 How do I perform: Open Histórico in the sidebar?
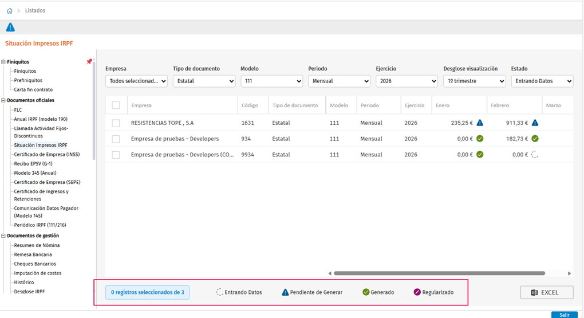(24, 282)
